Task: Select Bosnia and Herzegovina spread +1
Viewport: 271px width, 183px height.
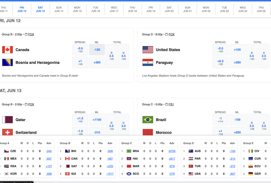Action: tap(80, 62)
